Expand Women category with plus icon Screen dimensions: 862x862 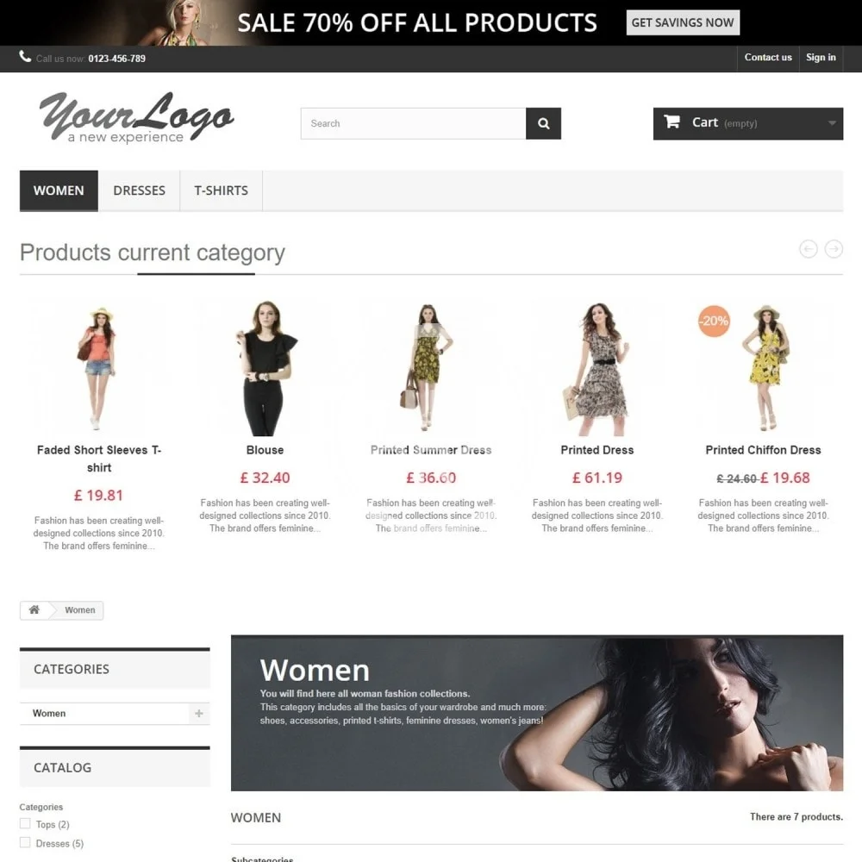199,714
